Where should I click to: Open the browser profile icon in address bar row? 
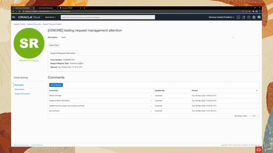coord(257,11)
